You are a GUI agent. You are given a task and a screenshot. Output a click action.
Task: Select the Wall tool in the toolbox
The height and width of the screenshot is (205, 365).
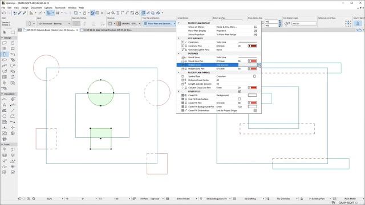coord(5,43)
